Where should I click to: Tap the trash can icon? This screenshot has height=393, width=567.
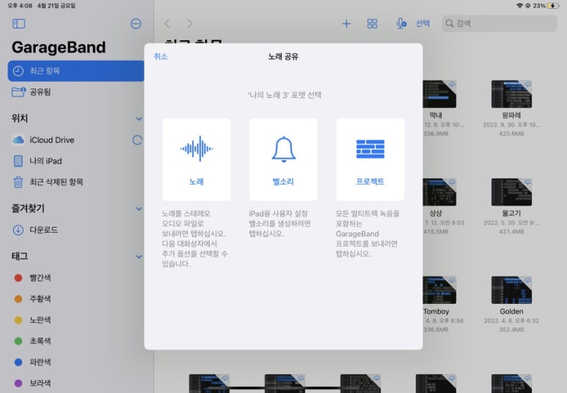18,182
